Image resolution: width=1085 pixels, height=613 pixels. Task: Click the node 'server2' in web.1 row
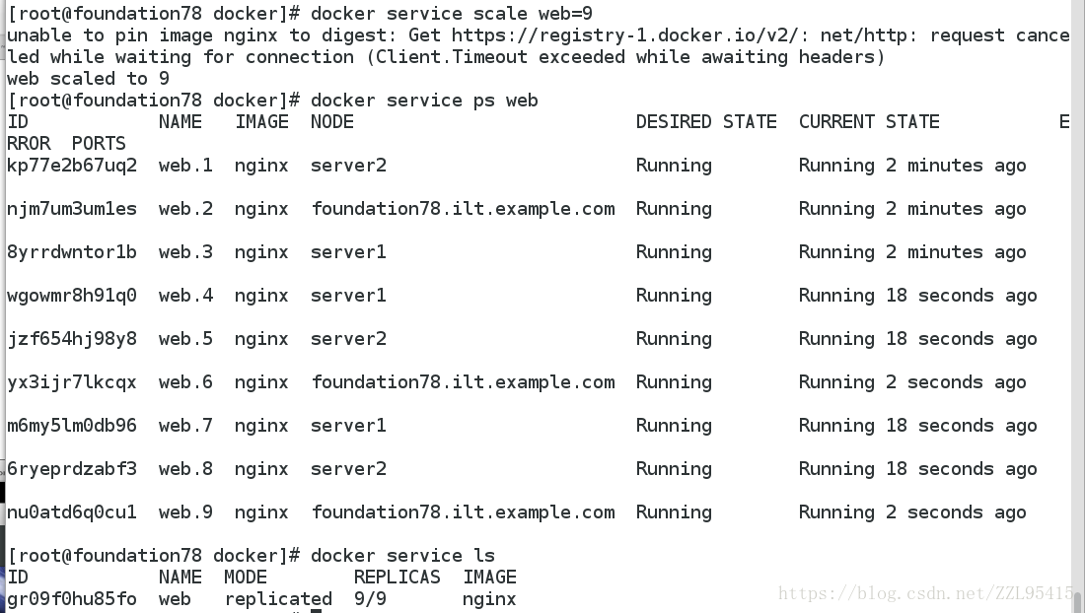tap(348, 166)
